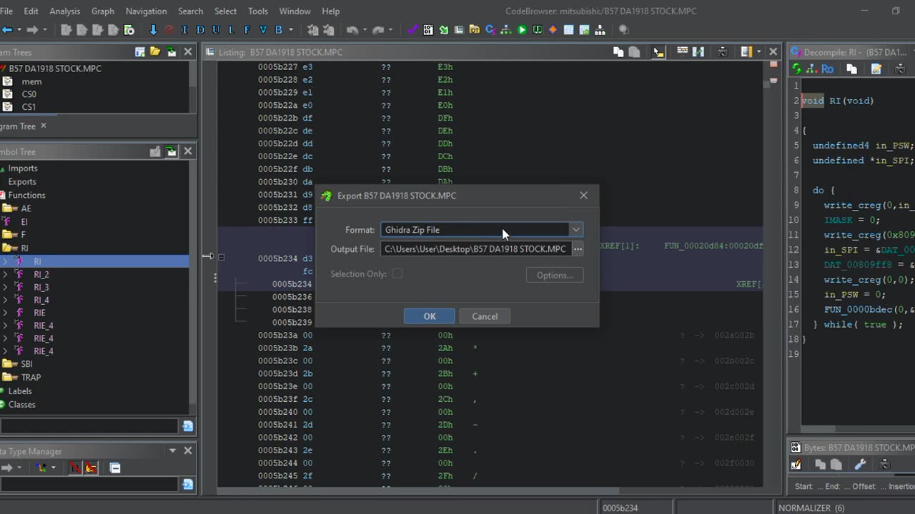Expand the RI_3 function node
915x514 pixels.
pos(6,287)
